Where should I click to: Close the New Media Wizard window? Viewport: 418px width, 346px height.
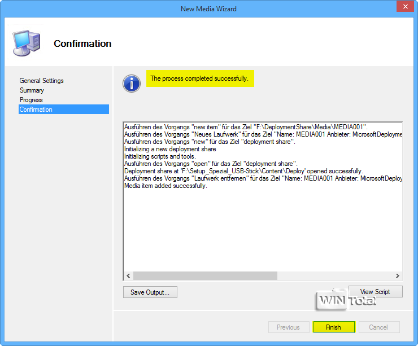(x=405, y=6)
